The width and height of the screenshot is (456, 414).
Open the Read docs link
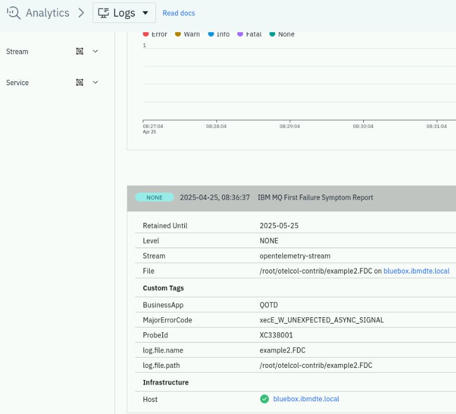[x=178, y=13]
